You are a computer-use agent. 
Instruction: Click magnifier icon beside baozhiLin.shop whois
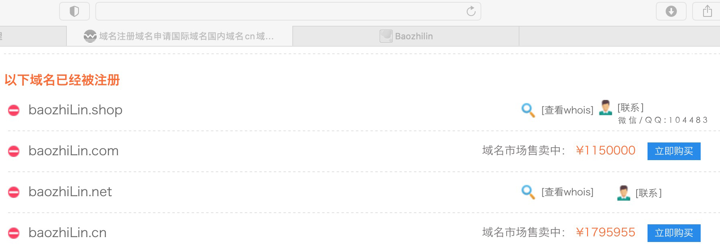point(528,110)
